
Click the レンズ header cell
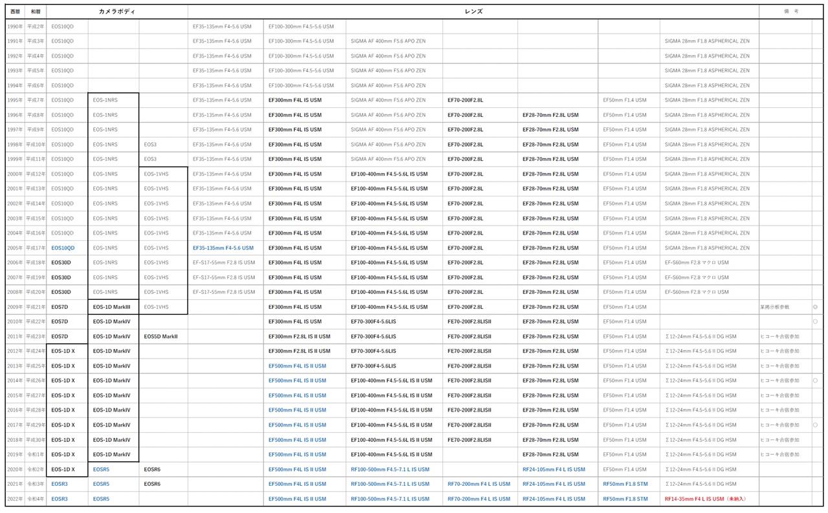(474, 12)
